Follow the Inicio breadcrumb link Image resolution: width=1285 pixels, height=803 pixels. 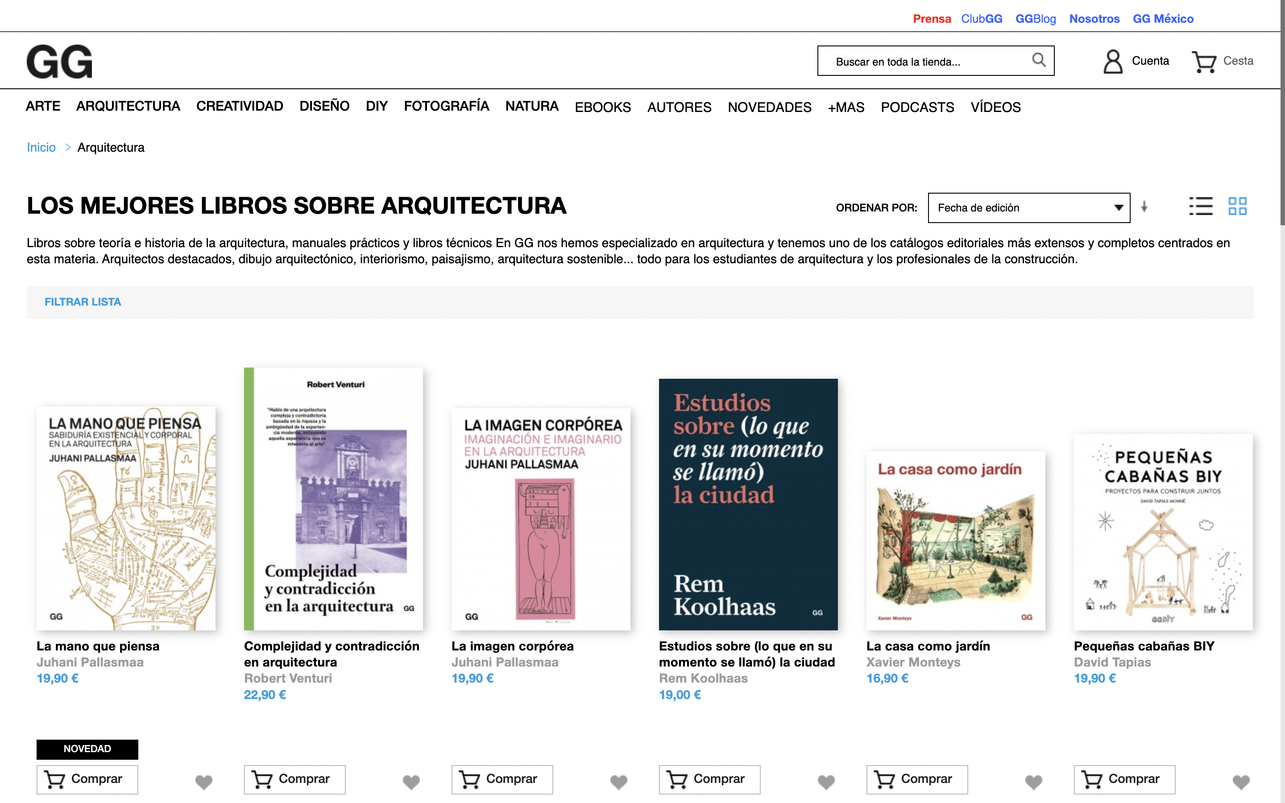41,147
